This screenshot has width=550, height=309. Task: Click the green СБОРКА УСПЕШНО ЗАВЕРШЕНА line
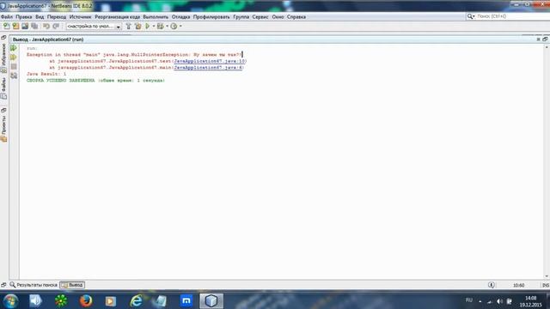click(x=95, y=80)
